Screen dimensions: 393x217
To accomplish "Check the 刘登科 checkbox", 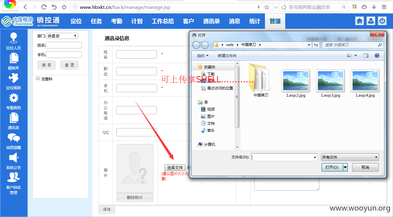I will [38, 78].
